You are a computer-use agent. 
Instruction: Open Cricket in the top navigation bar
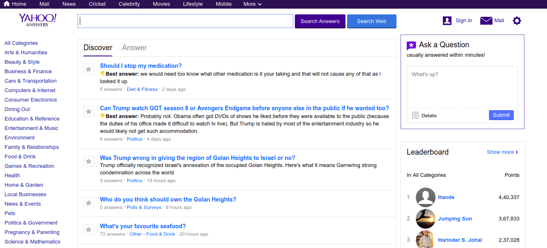coord(97,4)
